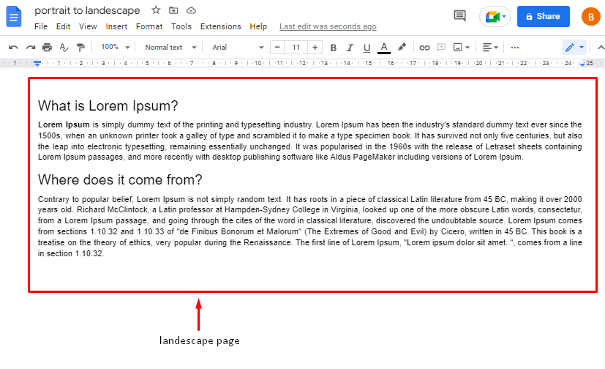Toggle bold formatting
605x369 pixels.
(334, 48)
